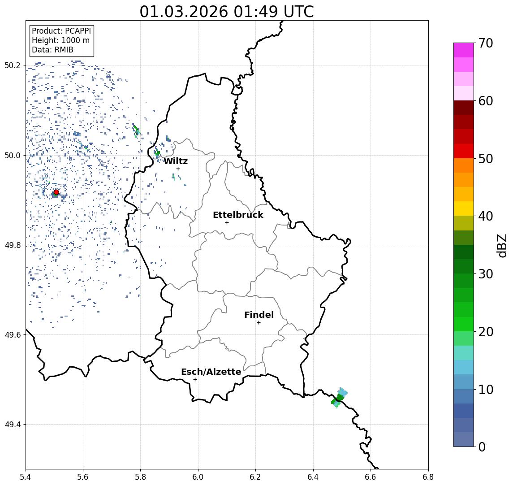513x486 pixels.
Task: Click the title '01.03.2026 01:49 UTC'
Action: tap(227, 12)
